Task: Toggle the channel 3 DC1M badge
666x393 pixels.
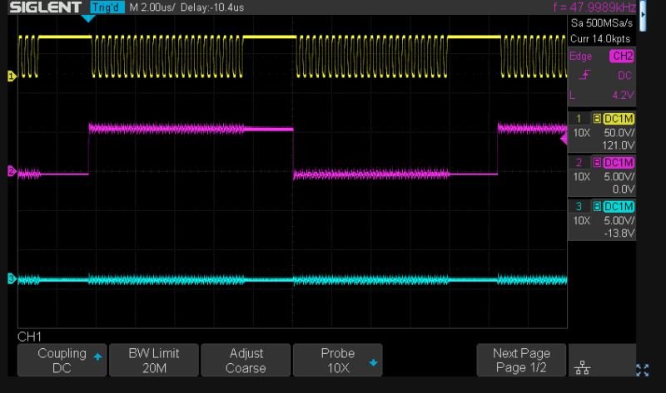Action: [619, 206]
